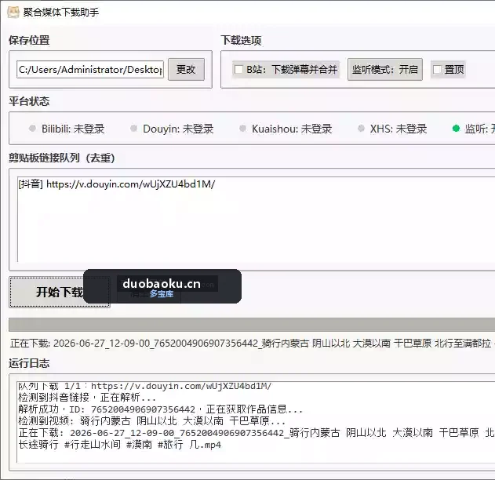
Task: Toggle the 监听模式: 开启 button
Action: click(385, 70)
